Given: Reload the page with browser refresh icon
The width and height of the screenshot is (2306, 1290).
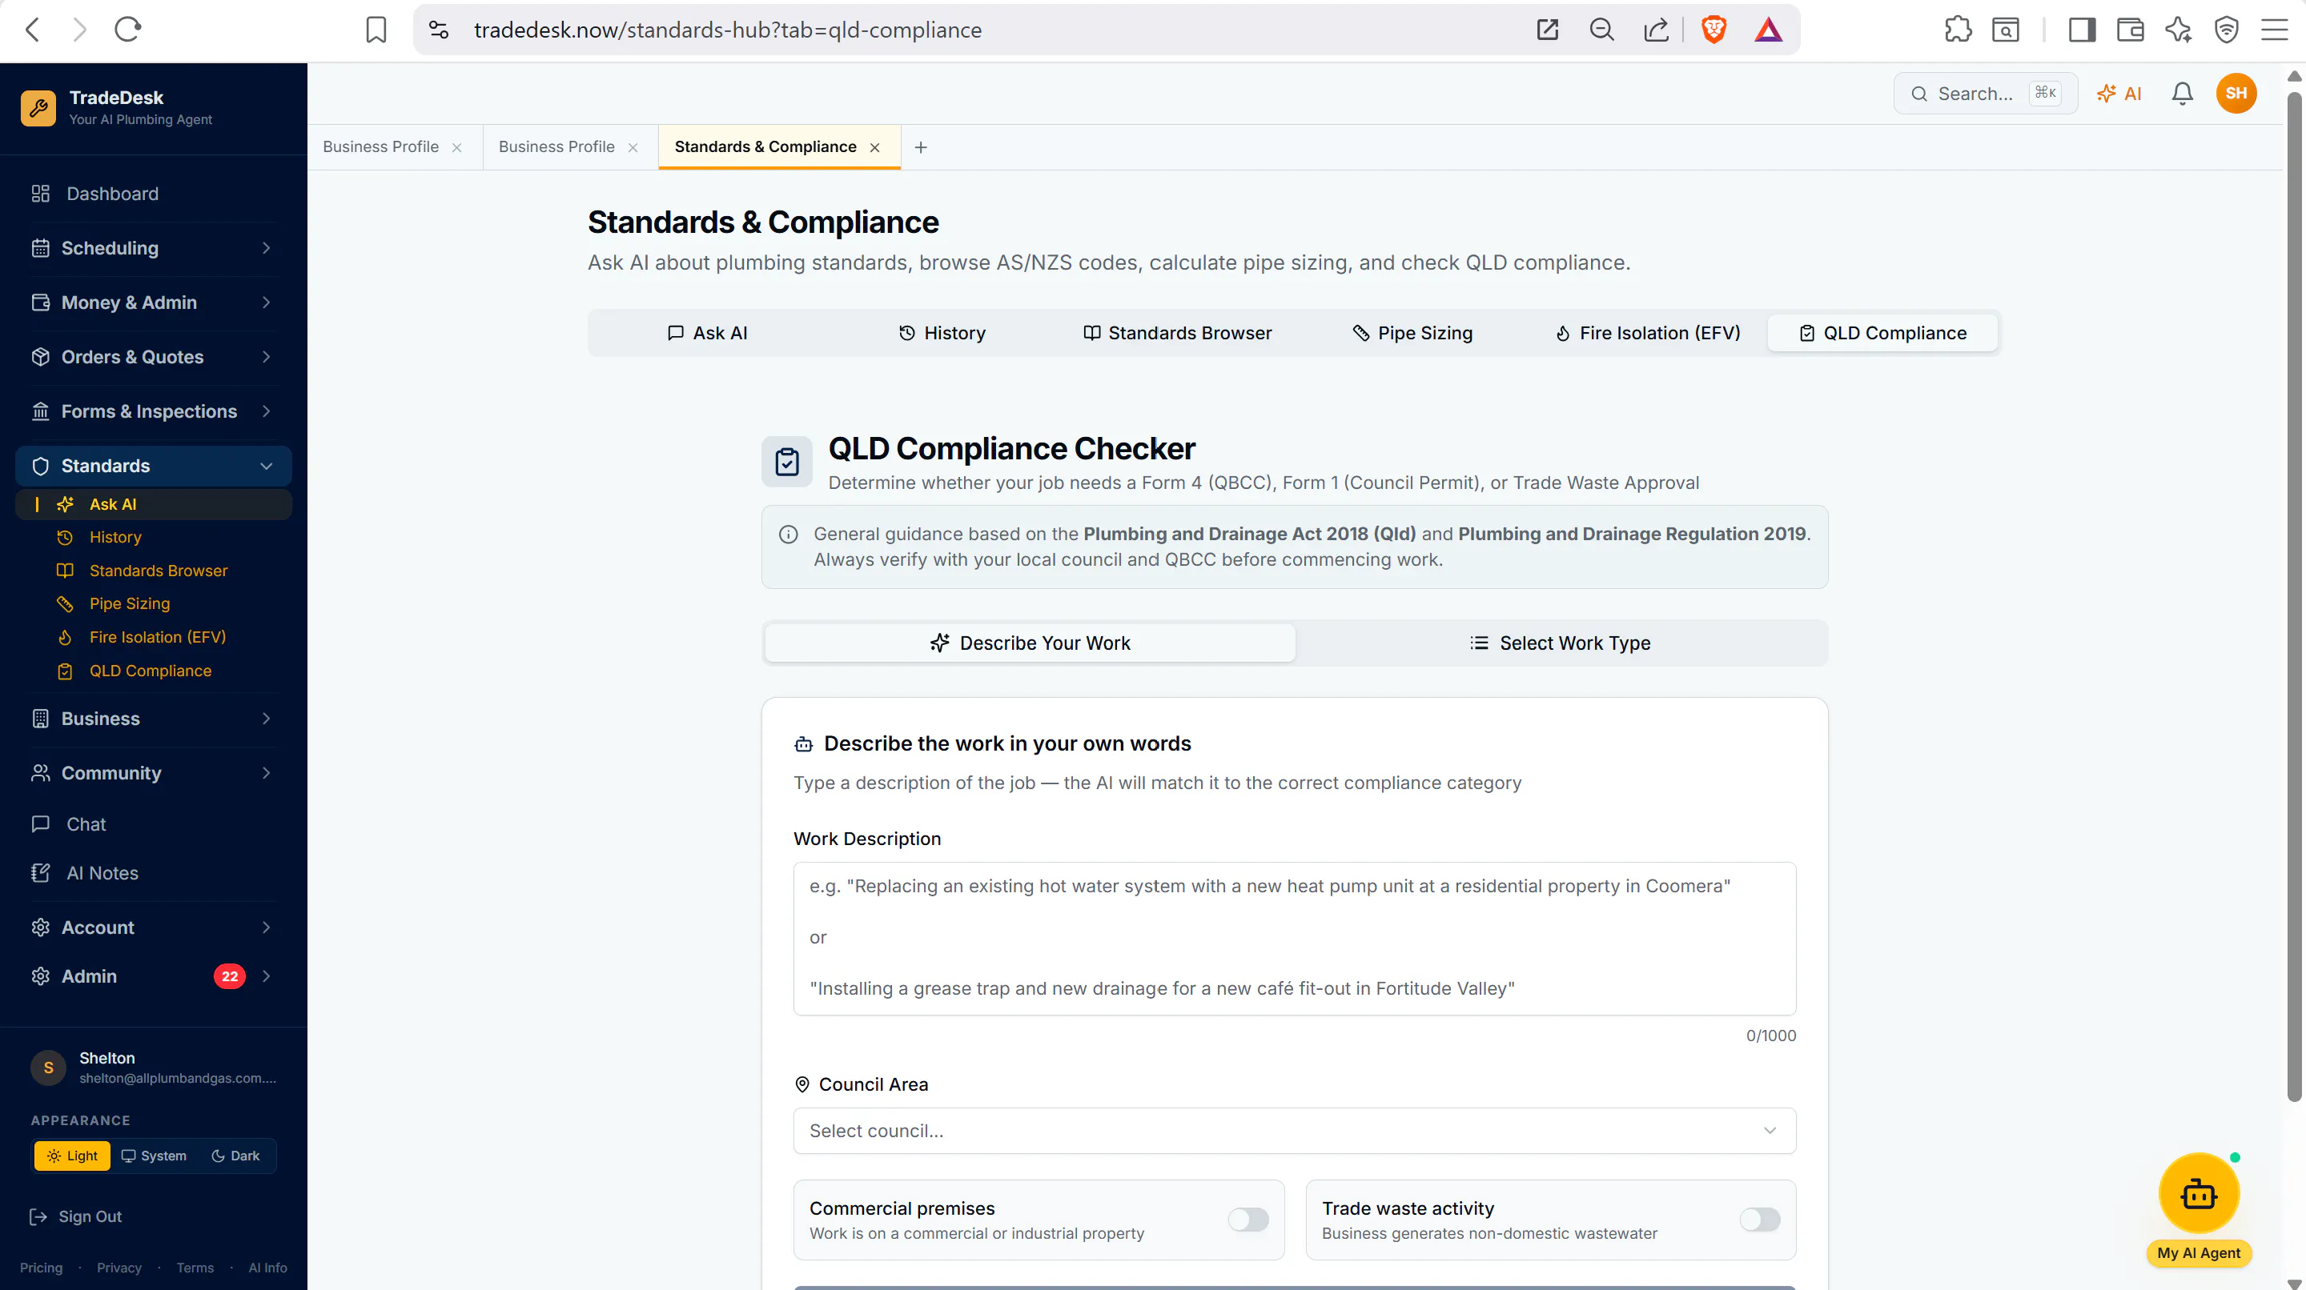Looking at the screenshot, I should click(x=128, y=30).
